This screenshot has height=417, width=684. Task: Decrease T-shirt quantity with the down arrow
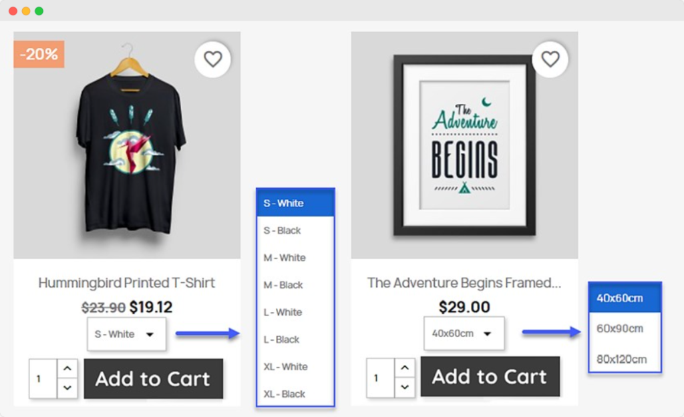(x=67, y=388)
